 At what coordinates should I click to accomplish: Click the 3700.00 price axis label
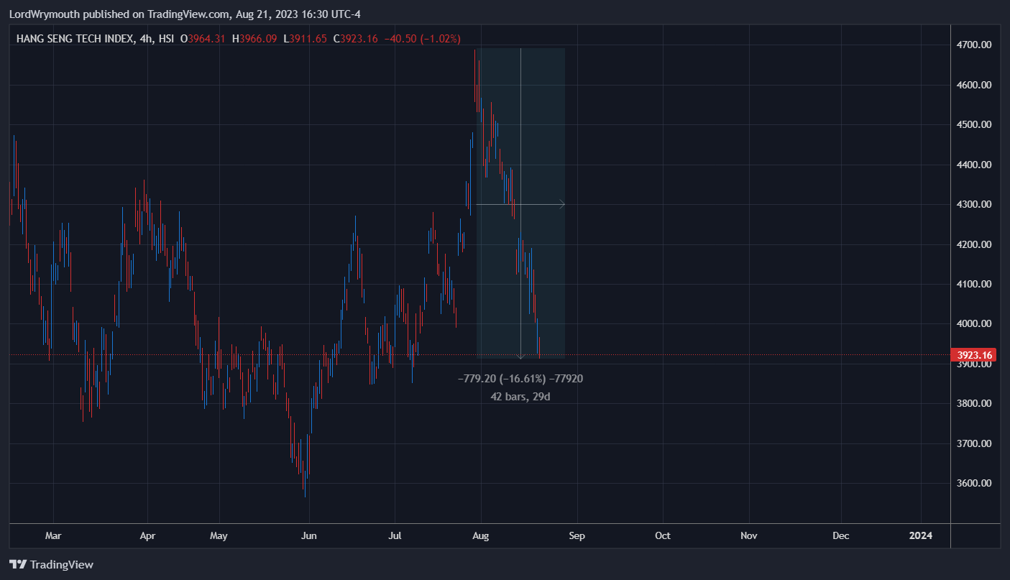975,443
